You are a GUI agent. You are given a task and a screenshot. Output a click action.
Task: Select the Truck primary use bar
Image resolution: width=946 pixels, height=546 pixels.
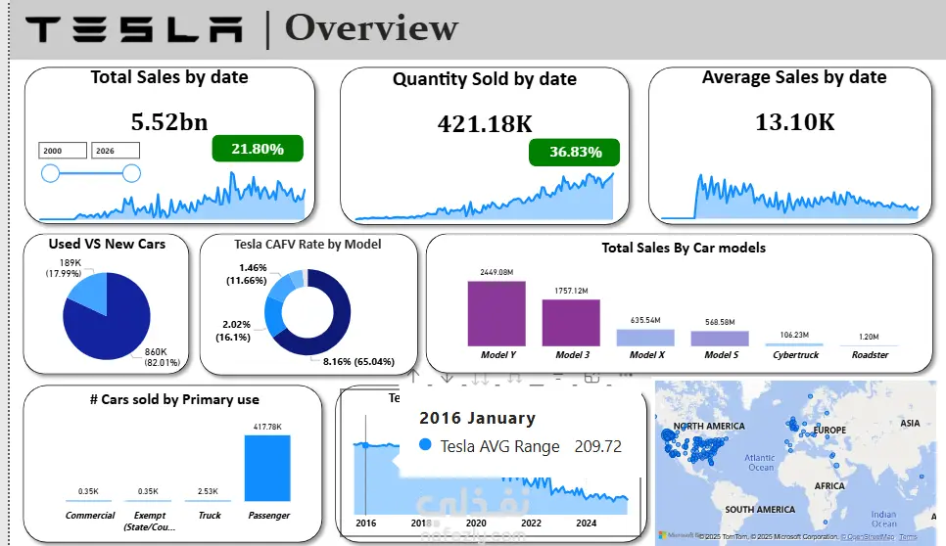pos(209,500)
